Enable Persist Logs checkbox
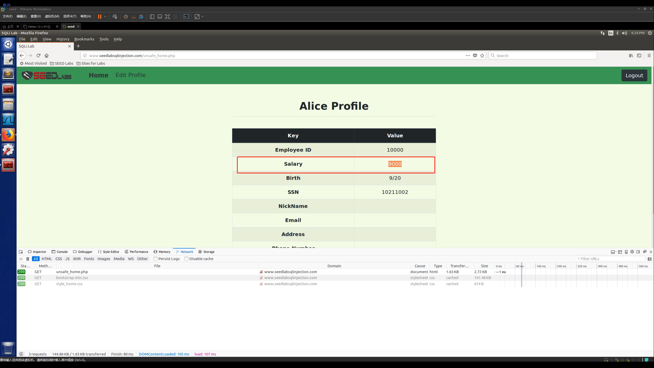Image resolution: width=654 pixels, height=368 pixels. click(x=155, y=259)
